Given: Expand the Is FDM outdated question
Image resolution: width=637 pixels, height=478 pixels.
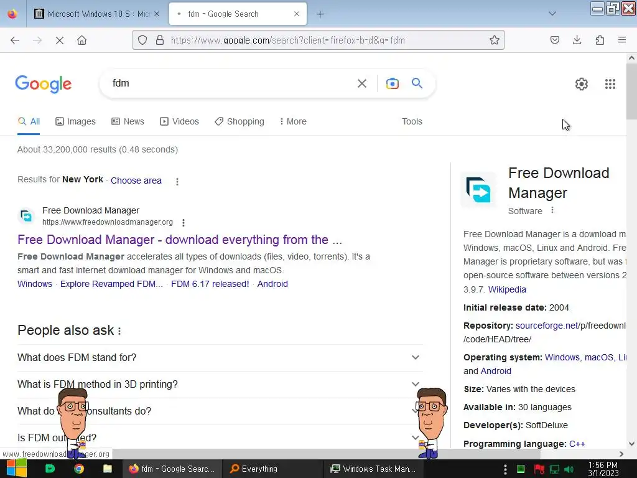Looking at the screenshot, I should click(220, 438).
